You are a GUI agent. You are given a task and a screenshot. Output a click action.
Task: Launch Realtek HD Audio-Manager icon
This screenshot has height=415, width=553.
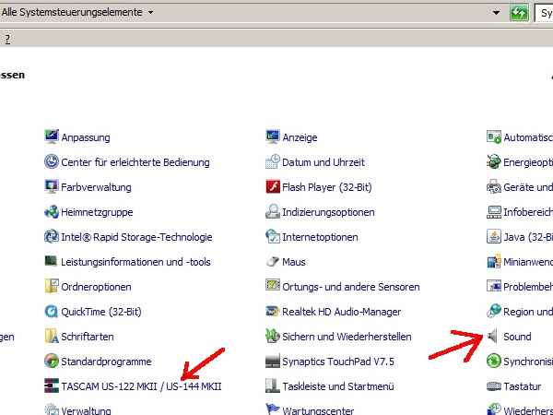tap(273, 312)
